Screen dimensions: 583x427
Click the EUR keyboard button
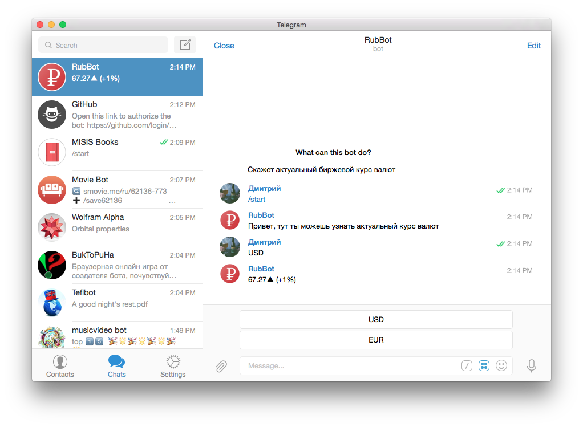(376, 340)
